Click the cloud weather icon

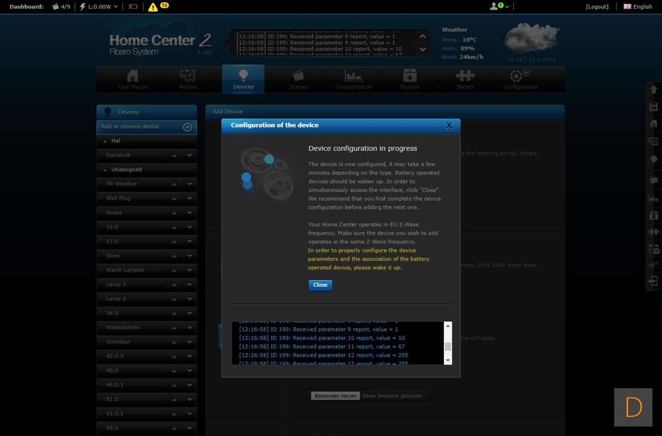(532, 39)
